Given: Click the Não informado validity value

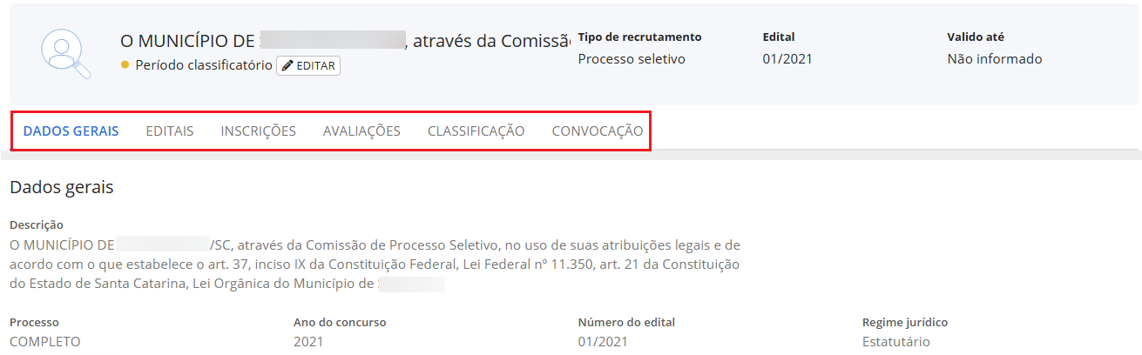Looking at the screenshot, I should [994, 59].
